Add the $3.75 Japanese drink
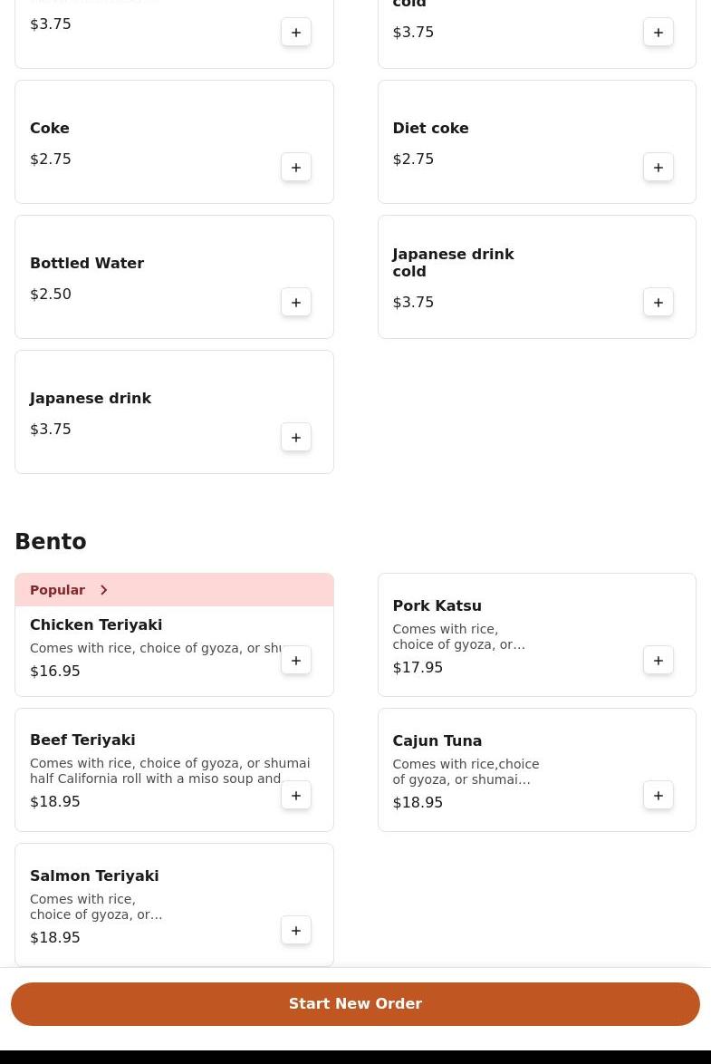This screenshot has width=711, height=1064. [x=296, y=438]
